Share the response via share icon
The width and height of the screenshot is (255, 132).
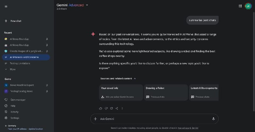(x=117, y=108)
